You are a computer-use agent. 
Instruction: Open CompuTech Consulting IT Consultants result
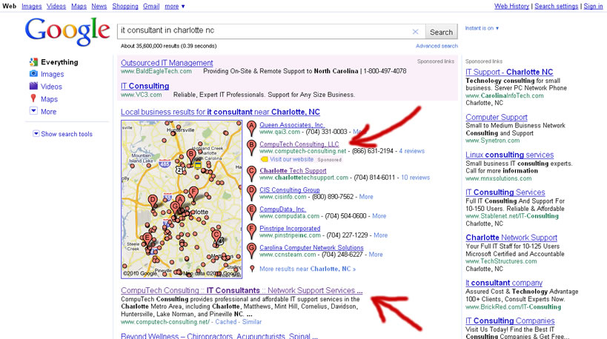pyautogui.click(x=242, y=290)
